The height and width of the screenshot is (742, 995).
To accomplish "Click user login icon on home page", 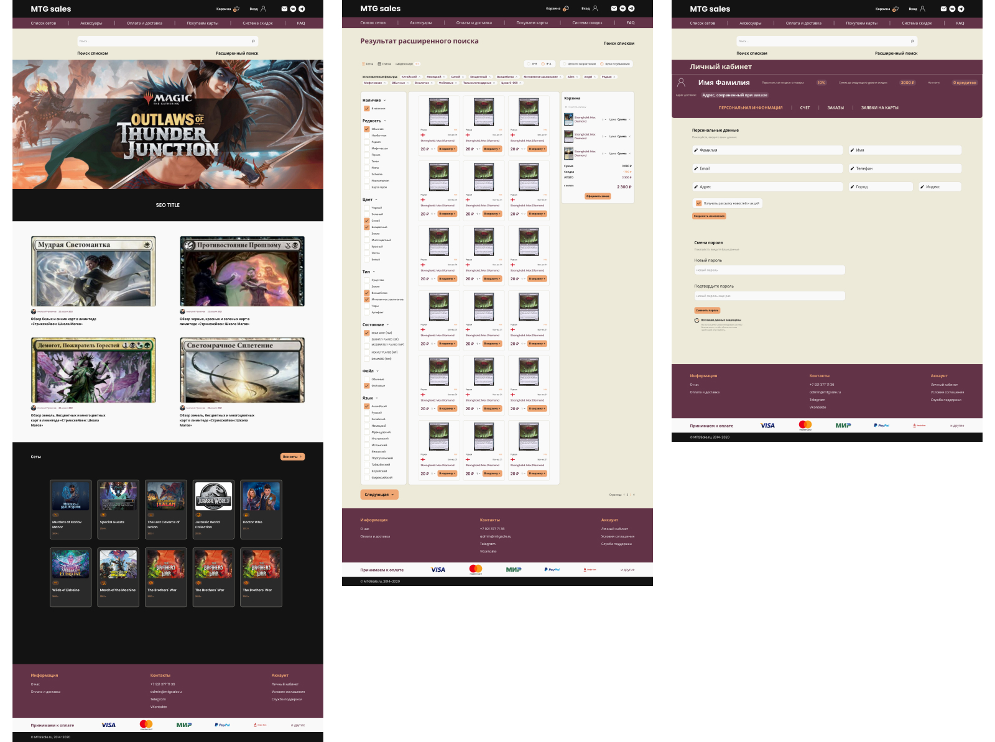I will pyautogui.click(x=263, y=9).
